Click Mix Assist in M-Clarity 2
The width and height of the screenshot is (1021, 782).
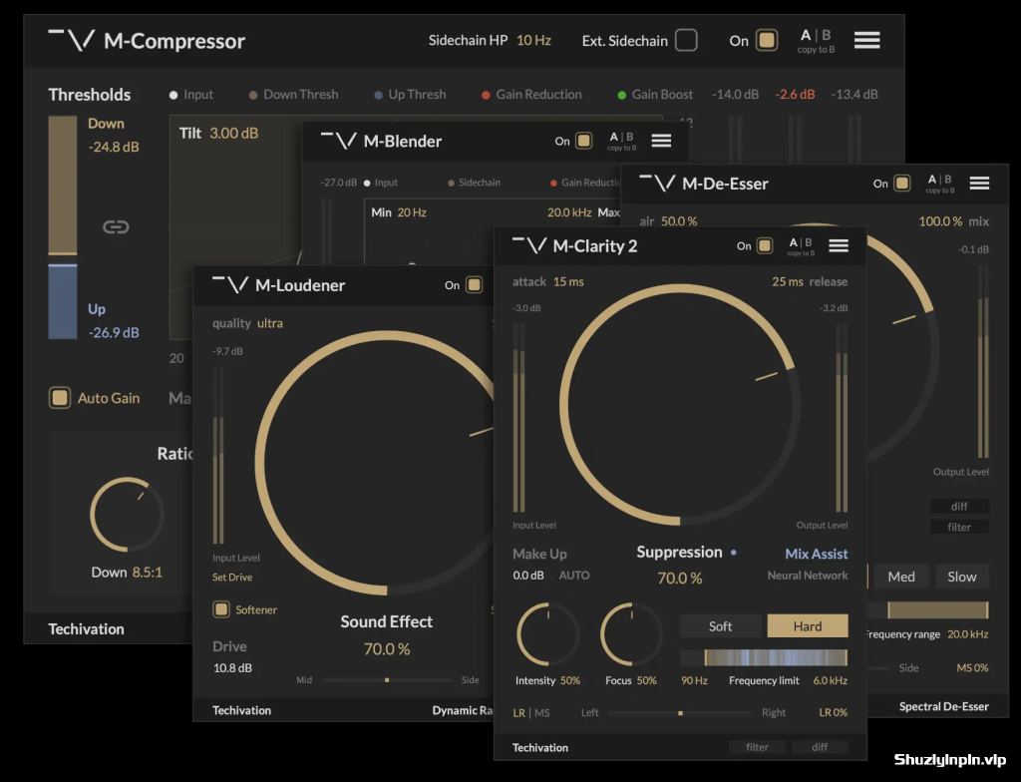[x=816, y=554]
